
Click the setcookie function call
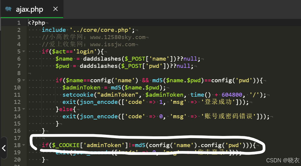pyautogui.click(x=76, y=95)
